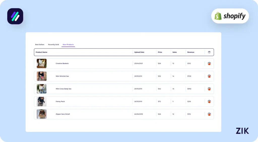Click the box icon in Mini Wristlet Sac row
This screenshot has height=142, width=258.
pos(209,76)
